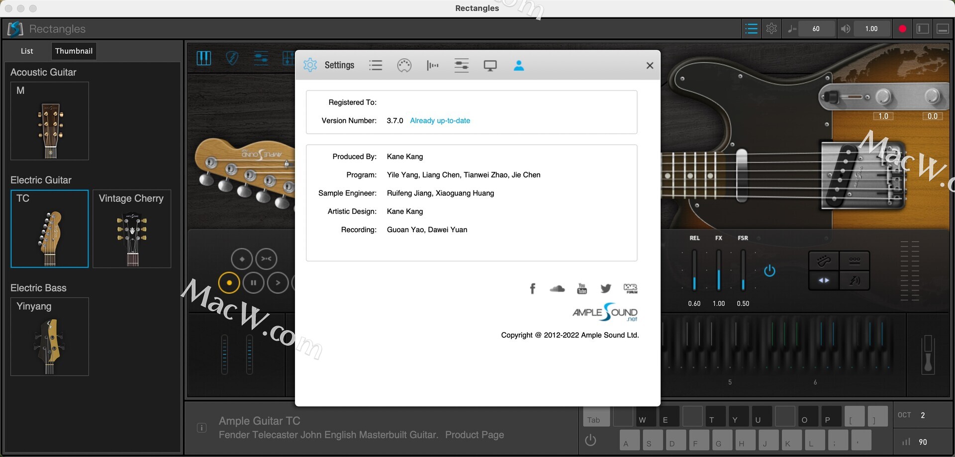Toggle the bottom panel layout icon in the header
The image size is (955, 457).
[x=943, y=29]
